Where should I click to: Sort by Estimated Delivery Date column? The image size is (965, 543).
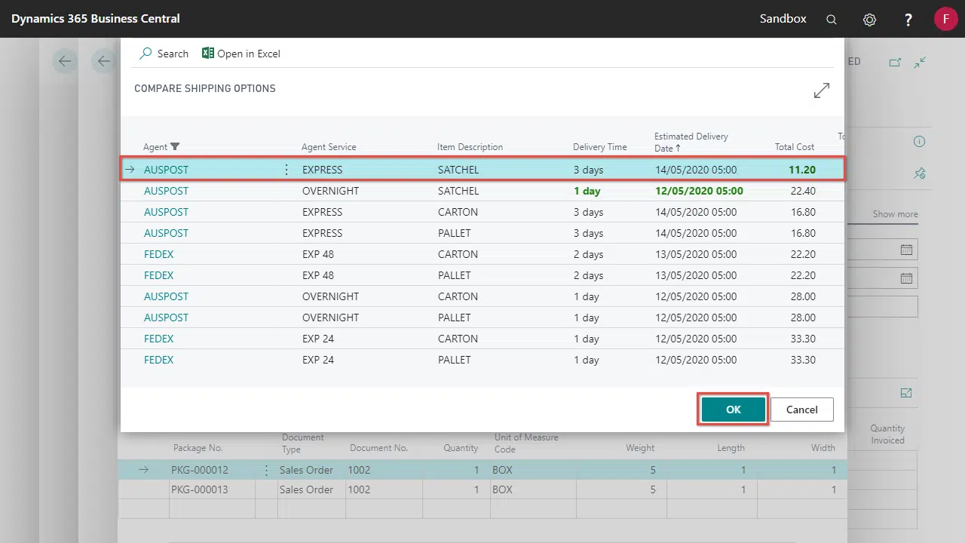tap(691, 142)
